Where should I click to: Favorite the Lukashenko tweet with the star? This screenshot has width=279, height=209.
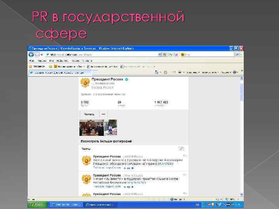tap(133, 168)
